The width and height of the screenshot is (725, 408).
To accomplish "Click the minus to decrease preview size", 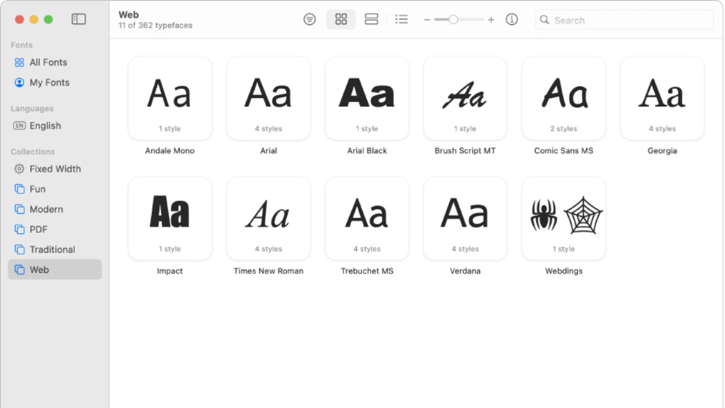I will click(427, 20).
